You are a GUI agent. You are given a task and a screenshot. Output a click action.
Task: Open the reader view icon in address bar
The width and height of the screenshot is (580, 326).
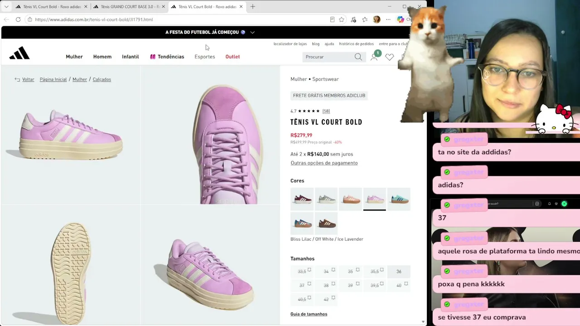332,19
